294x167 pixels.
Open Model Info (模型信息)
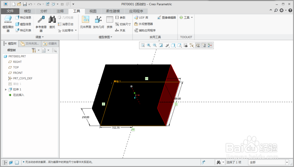[x=23, y=24]
